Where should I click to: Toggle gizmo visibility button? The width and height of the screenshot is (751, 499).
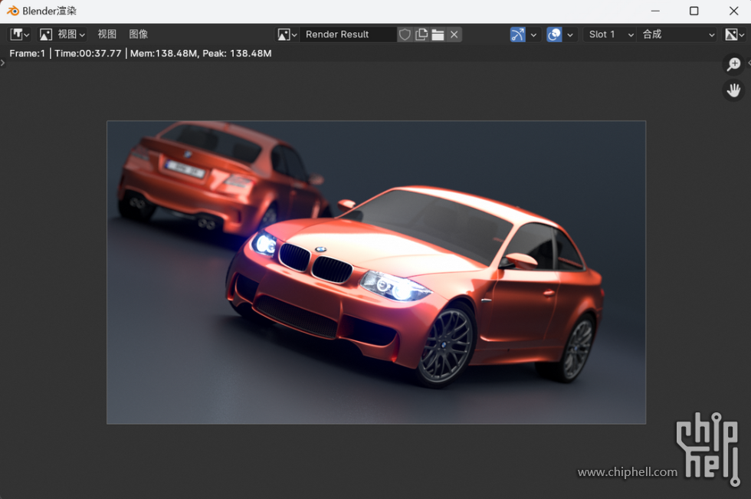pos(518,34)
